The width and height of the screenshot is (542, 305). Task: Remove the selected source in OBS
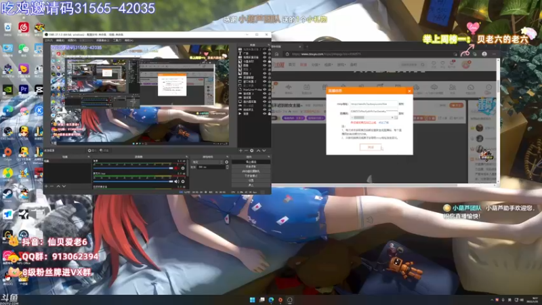click(x=246, y=150)
